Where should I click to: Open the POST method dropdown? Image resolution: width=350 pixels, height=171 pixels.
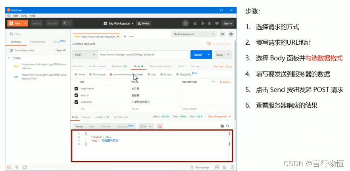click(x=85, y=55)
